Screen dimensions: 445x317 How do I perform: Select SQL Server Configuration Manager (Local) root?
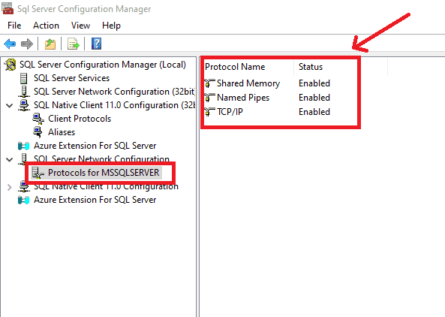tap(103, 65)
